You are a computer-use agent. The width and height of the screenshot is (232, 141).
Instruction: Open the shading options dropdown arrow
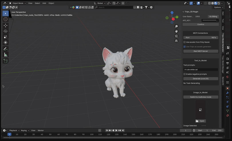tap(222, 3)
